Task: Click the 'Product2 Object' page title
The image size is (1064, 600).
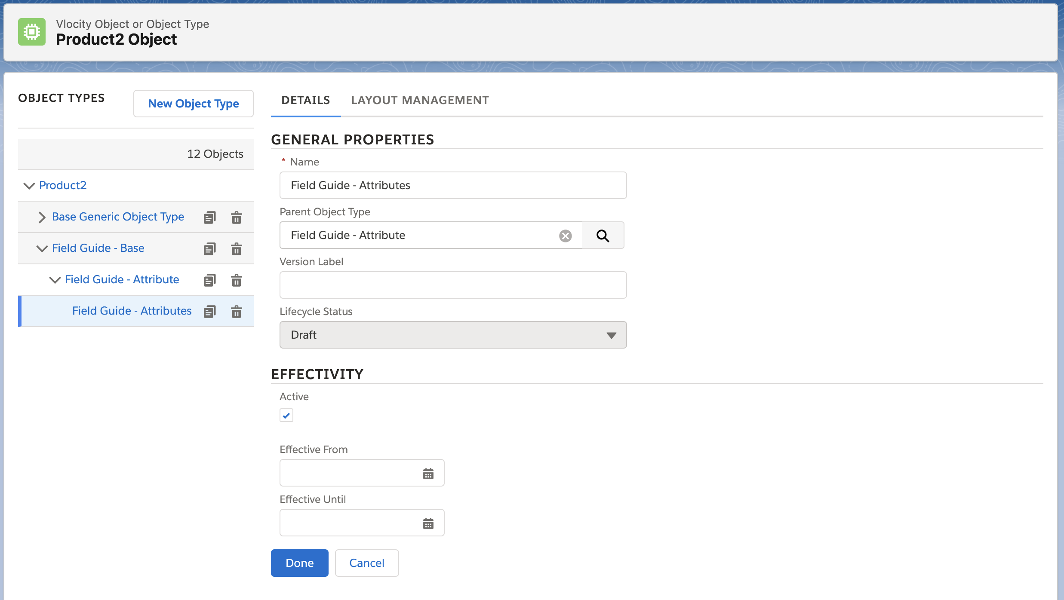Action: coord(116,39)
